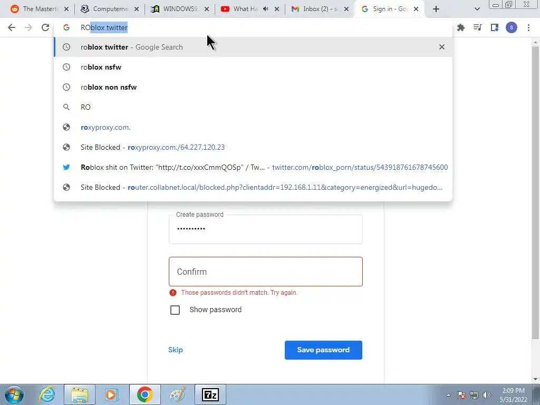Open the Extensions puzzle icon
The image size is (540, 405).
coord(460,27)
